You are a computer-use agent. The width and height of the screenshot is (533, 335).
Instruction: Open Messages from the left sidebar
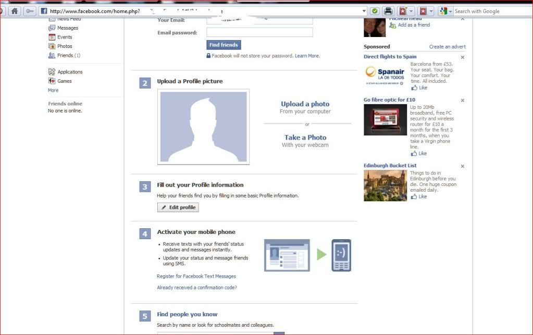coord(67,28)
